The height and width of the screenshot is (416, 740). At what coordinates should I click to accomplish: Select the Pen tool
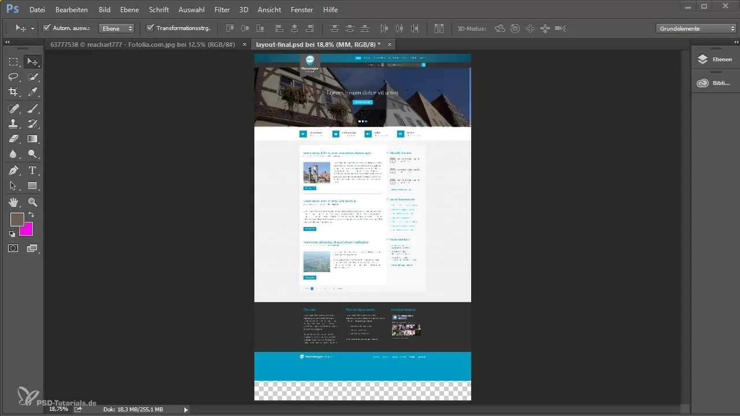coord(13,170)
